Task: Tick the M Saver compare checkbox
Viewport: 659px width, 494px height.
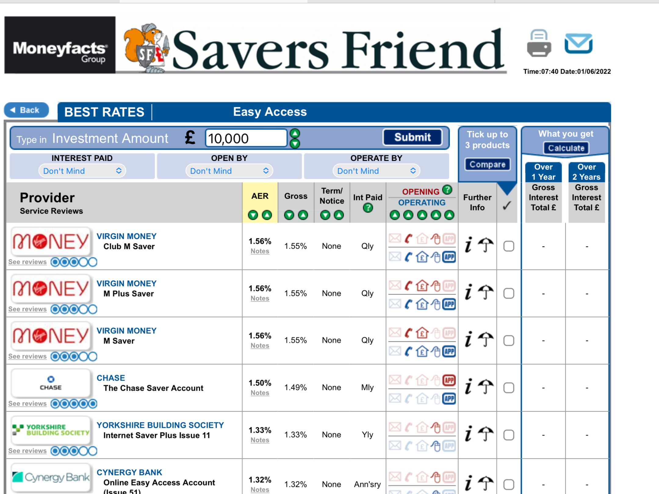Action: [x=509, y=341]
